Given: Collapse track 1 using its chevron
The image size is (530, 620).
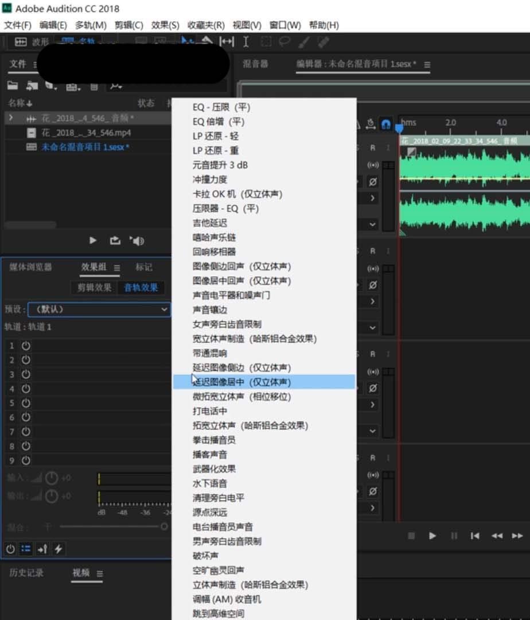Looking at the screenshot, I should click(x=372, y=224).
